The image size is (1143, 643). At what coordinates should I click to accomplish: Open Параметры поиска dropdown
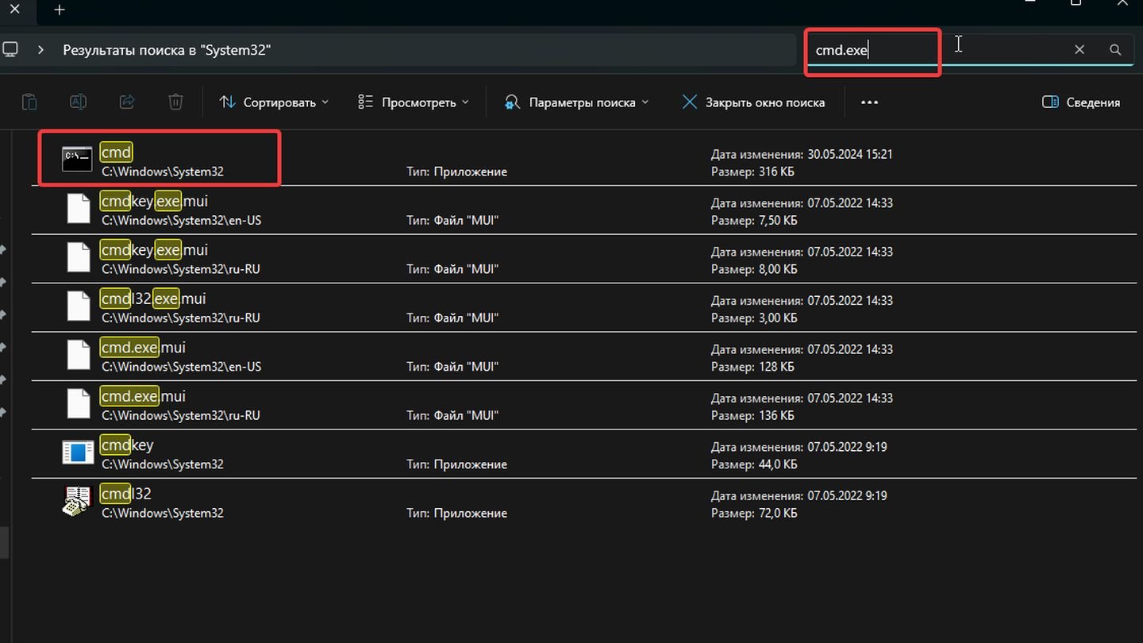click(577, 102)
